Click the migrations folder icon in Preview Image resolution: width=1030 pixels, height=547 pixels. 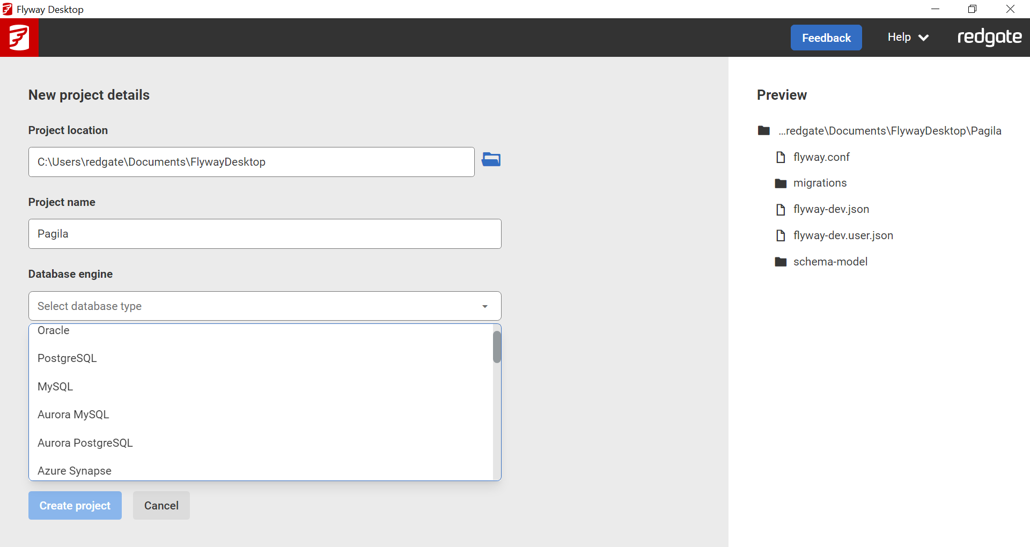click(x=781, y=183)
